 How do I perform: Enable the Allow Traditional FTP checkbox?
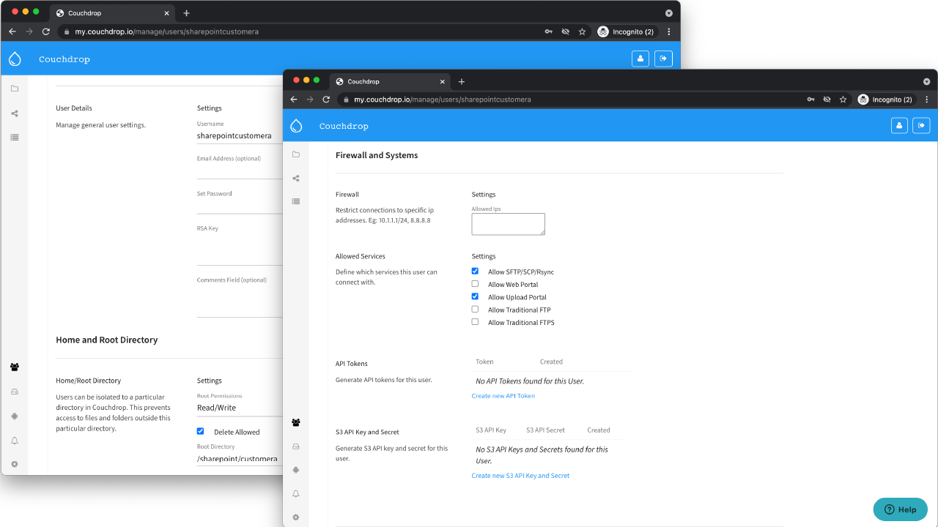475,309
